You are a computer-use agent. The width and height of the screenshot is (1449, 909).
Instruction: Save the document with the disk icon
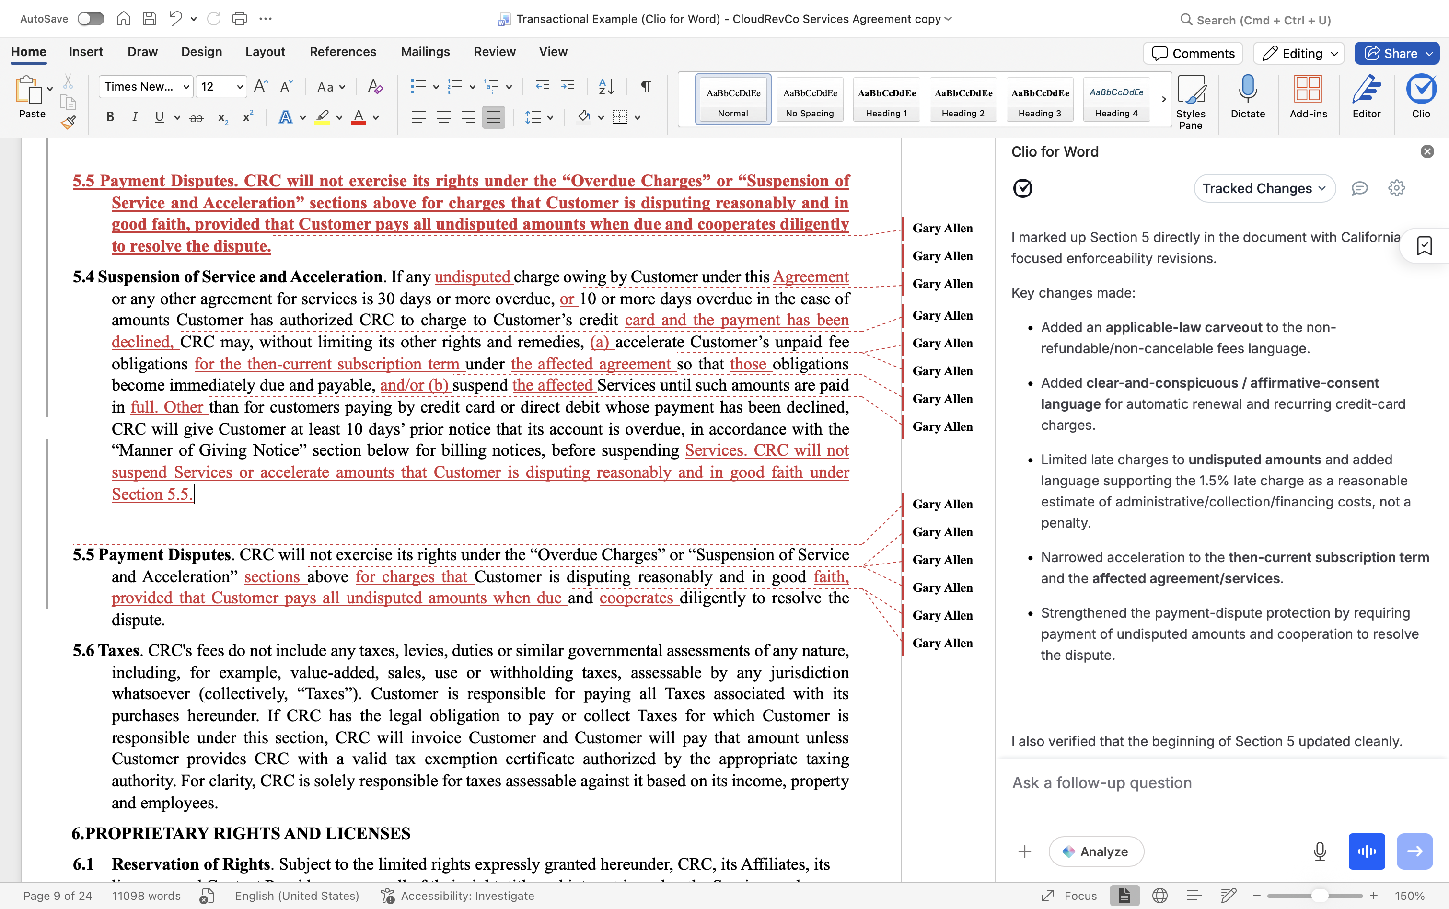150,19
